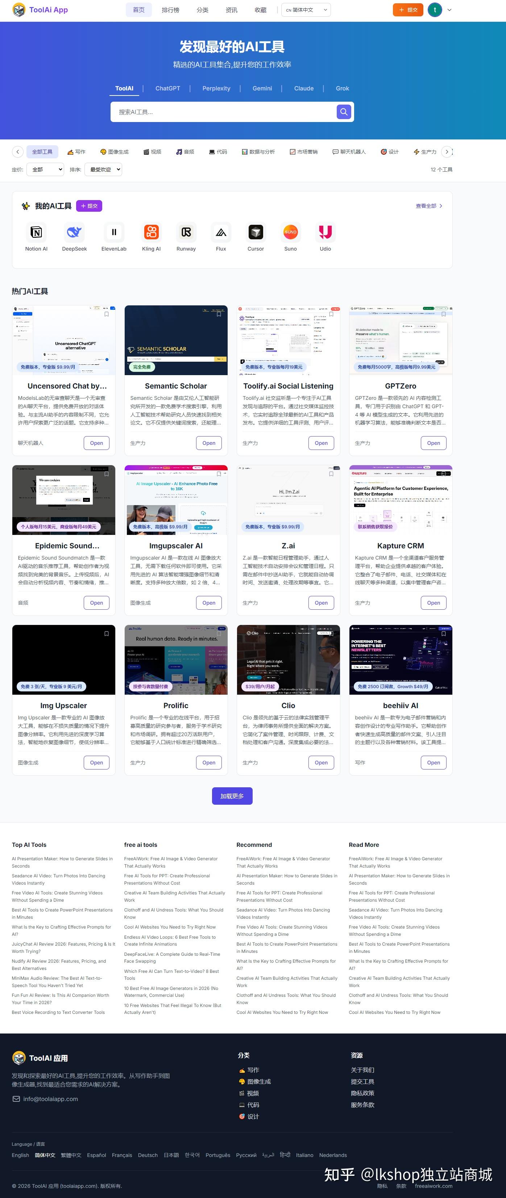Viewport: 506px width, 1198px height.
Task: Filter by 市场营销 category
Action: tap(304, 151)
